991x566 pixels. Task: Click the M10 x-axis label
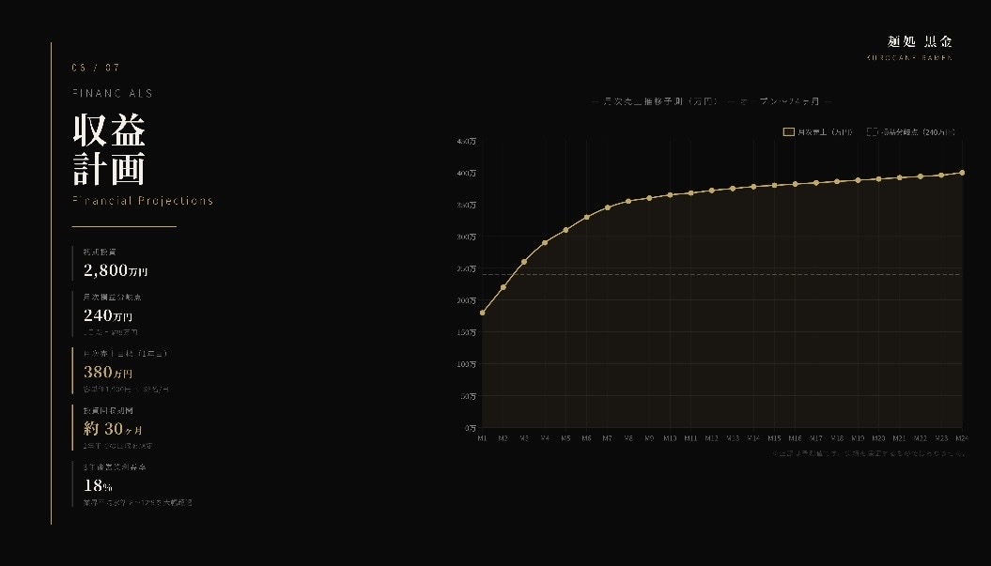(670, 438)
